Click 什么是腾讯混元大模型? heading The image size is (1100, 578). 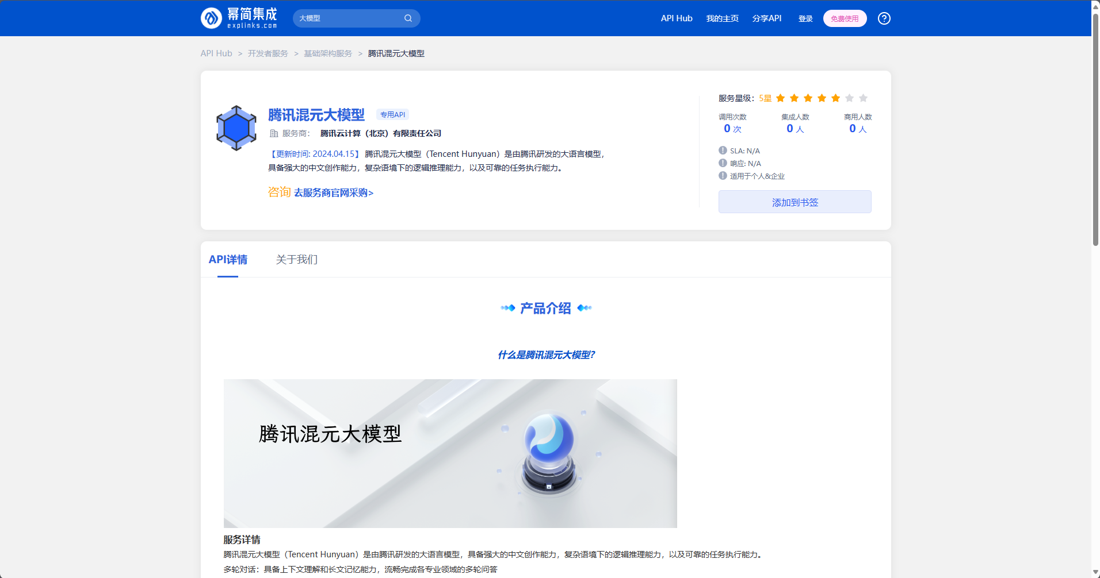(x=546, y=355)
